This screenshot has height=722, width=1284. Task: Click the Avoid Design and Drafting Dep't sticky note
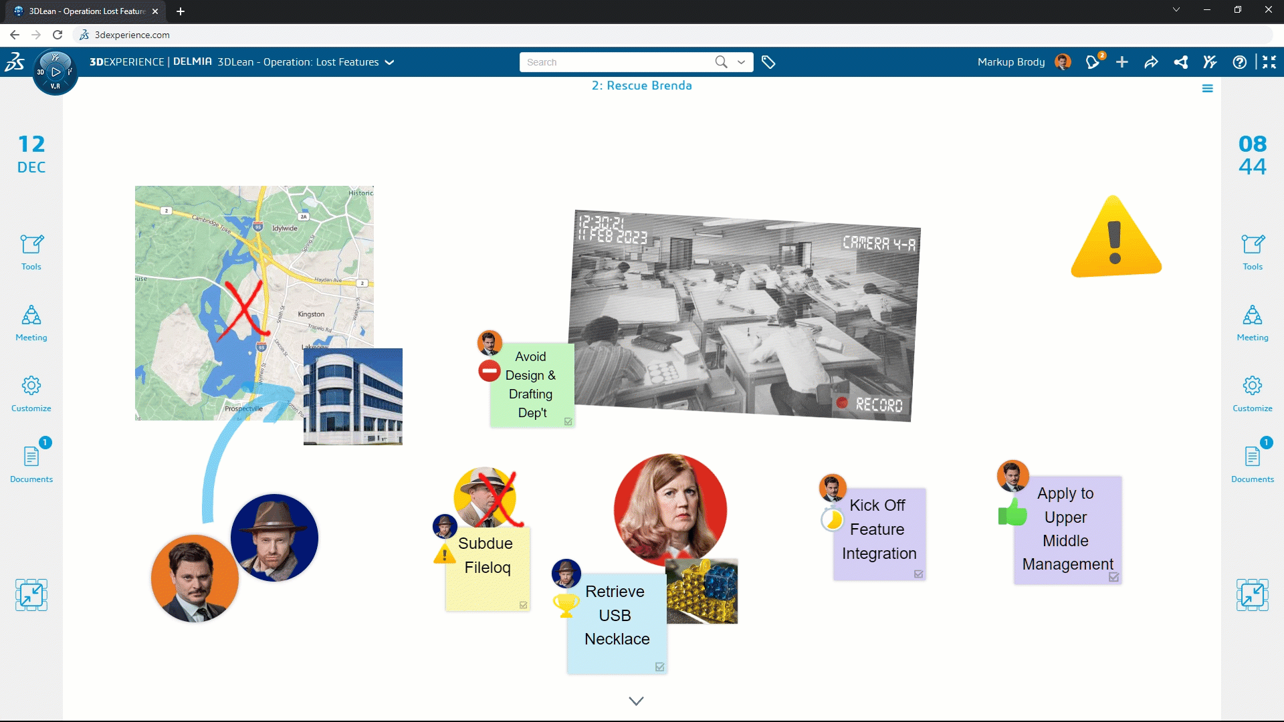[x=530, y=384]
